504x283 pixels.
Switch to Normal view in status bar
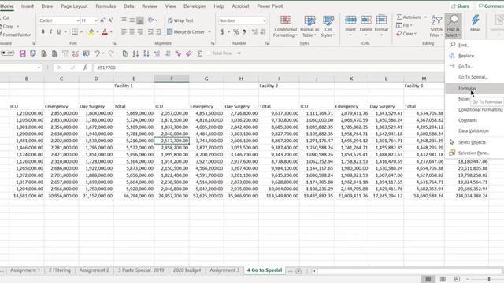(428, 279)
